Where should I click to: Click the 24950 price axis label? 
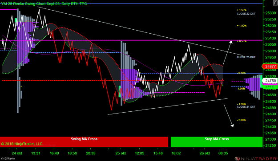pos(270,57)
